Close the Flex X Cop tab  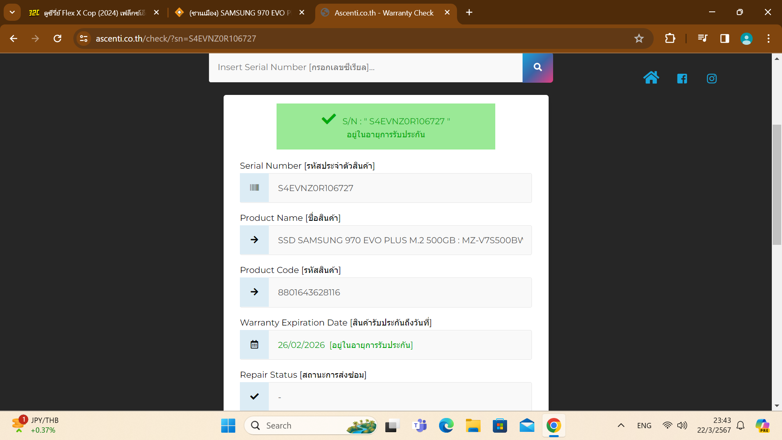(156, 13)
